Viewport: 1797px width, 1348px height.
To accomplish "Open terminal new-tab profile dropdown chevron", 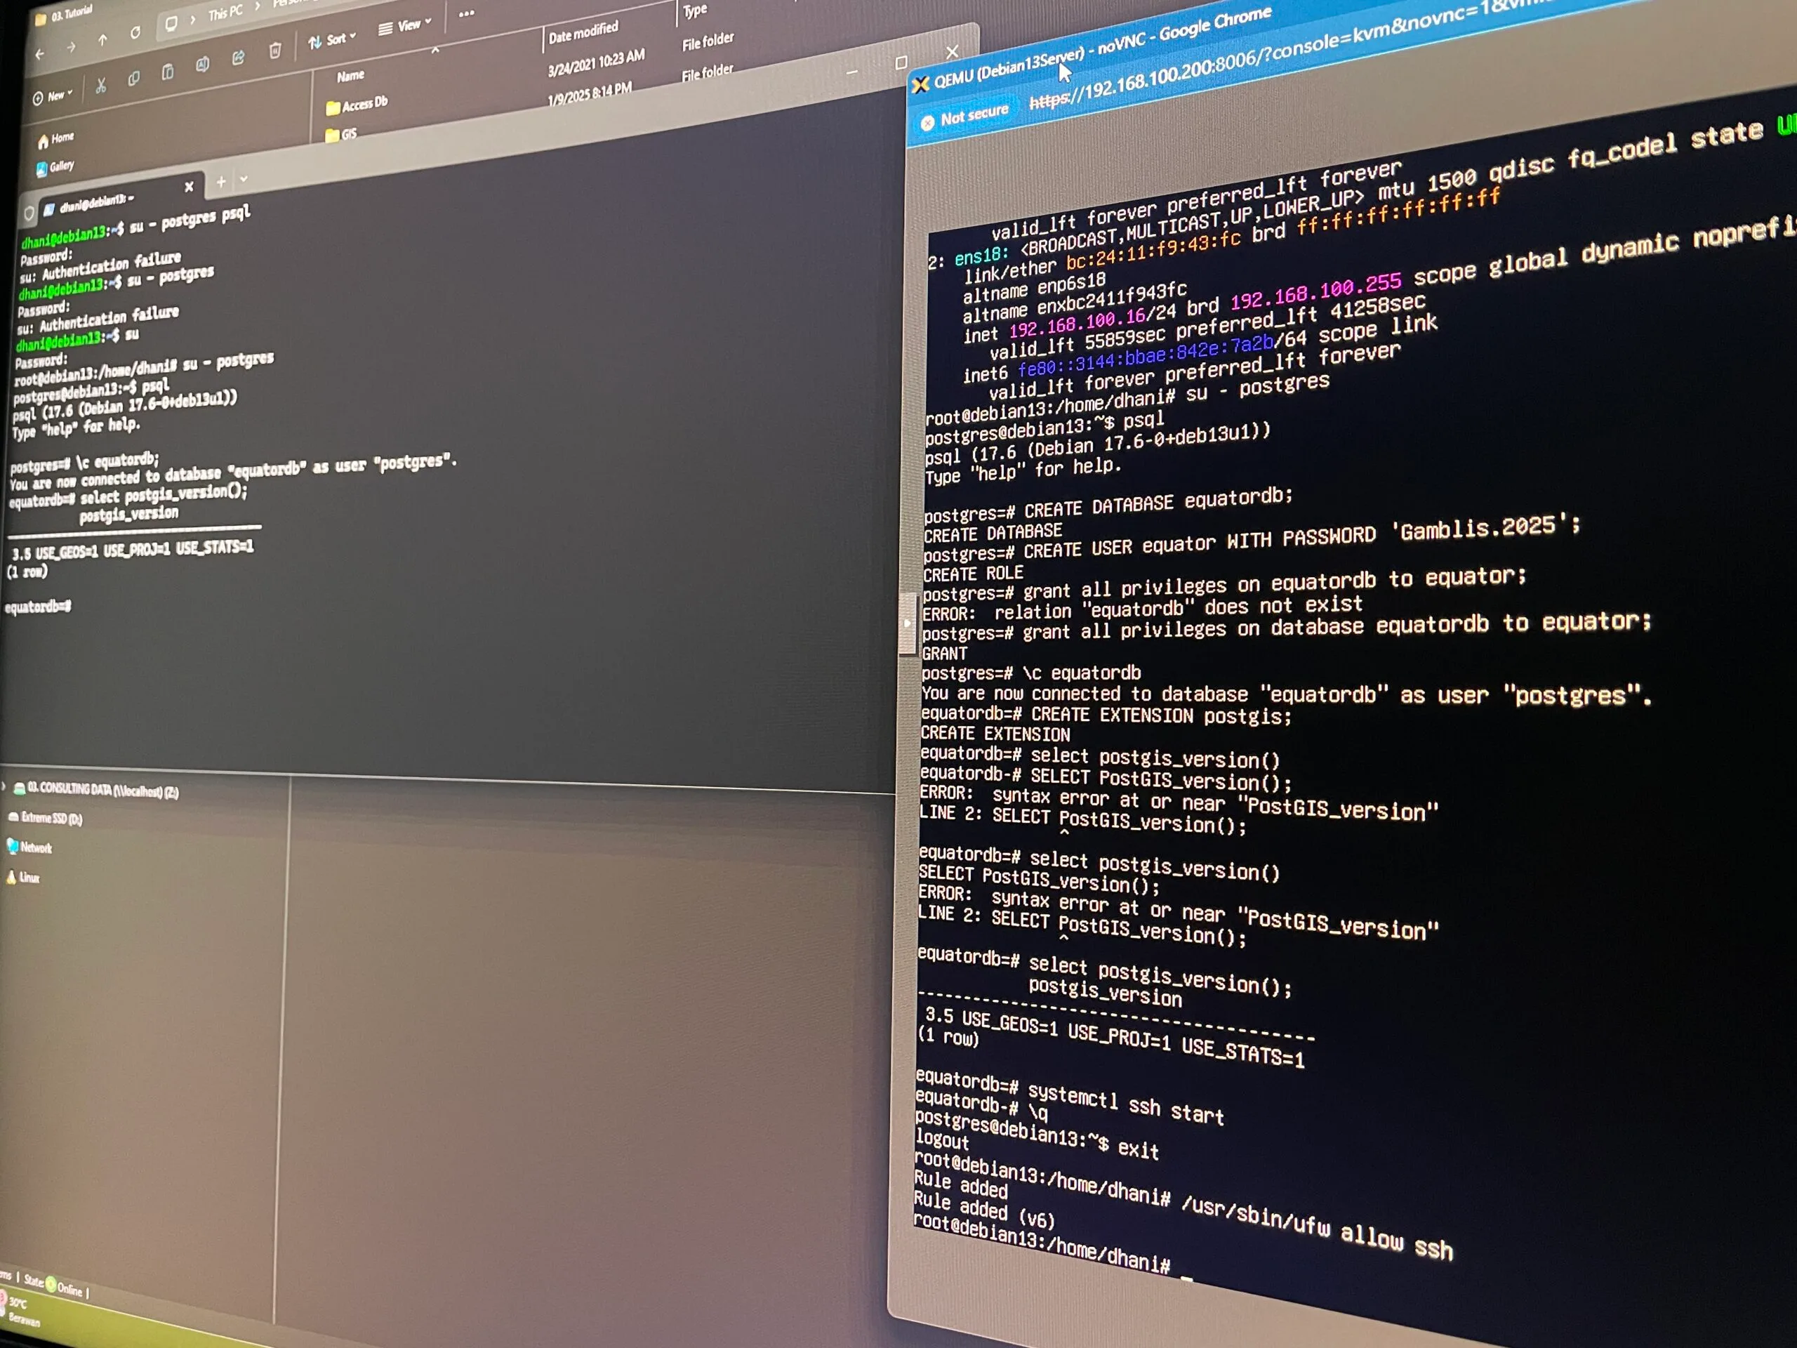I will [x=244, y=180].
